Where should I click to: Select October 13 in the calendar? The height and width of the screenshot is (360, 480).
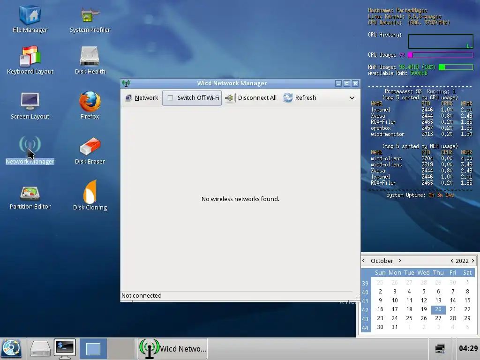click(x=438, y=300)
